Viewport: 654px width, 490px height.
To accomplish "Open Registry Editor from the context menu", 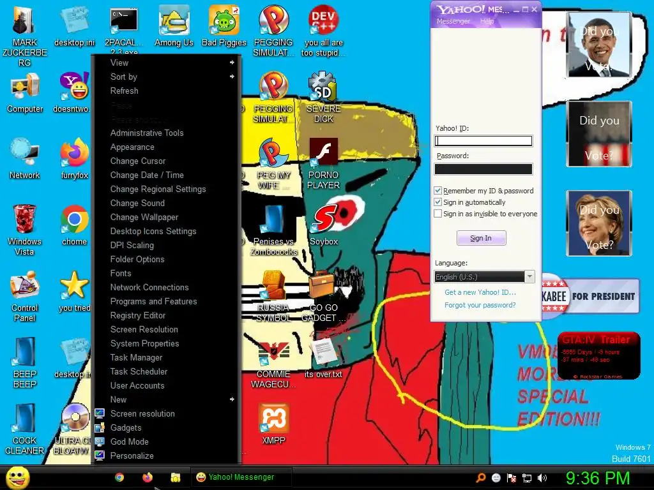I will pos(167,315).
